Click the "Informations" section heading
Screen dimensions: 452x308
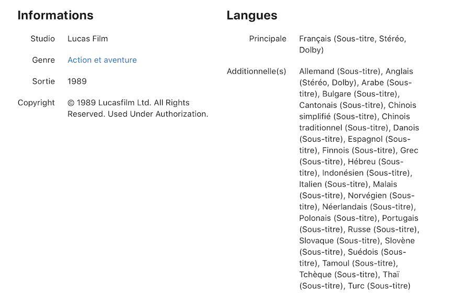pyautogui.click(x=55, y=16)
